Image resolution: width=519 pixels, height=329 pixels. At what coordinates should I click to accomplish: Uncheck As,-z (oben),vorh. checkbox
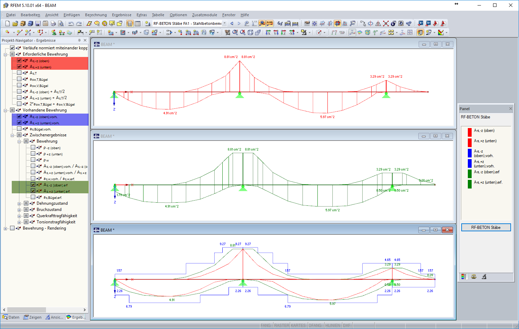(19, 116)
